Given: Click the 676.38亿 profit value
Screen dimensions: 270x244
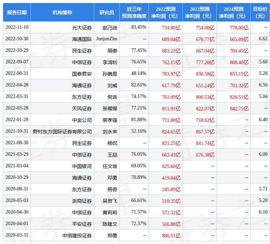Looking at the screenshot, I should coord(205,155).
